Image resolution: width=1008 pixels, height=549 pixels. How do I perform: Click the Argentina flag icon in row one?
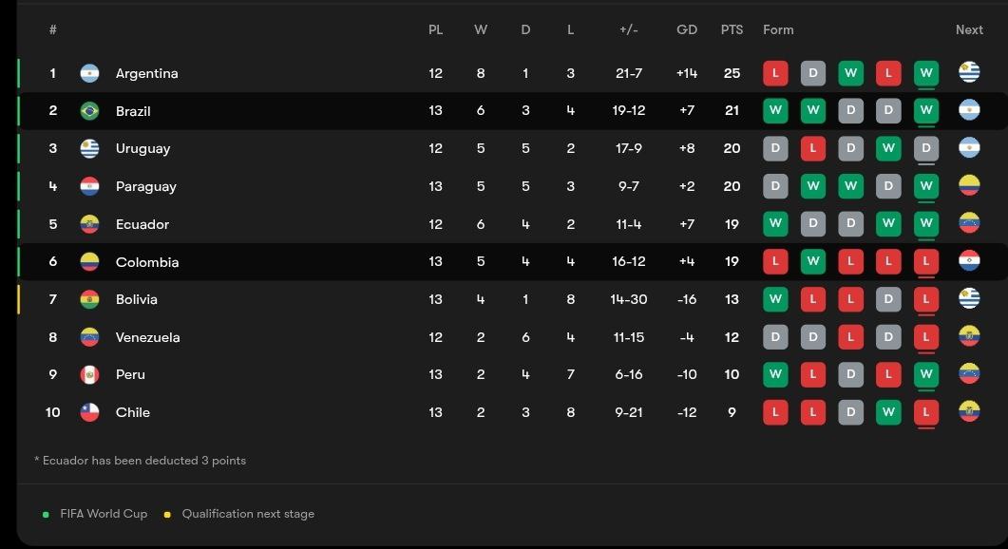click(x=89, y=73)
